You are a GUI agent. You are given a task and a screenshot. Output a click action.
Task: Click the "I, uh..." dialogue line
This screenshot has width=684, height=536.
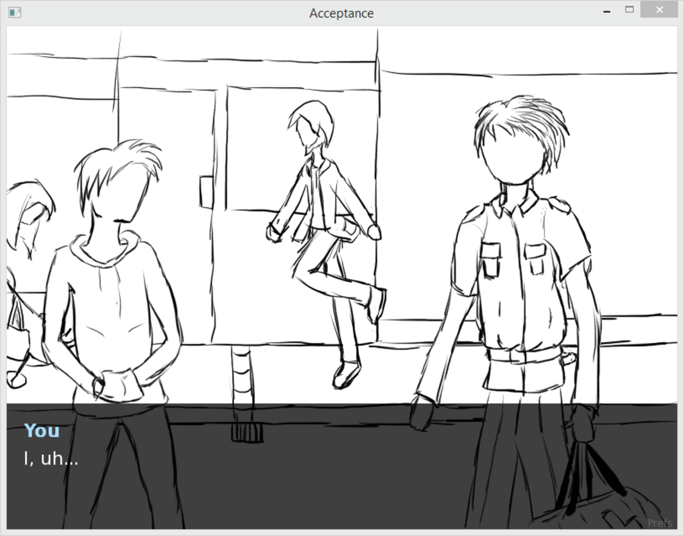pos(51,459)
